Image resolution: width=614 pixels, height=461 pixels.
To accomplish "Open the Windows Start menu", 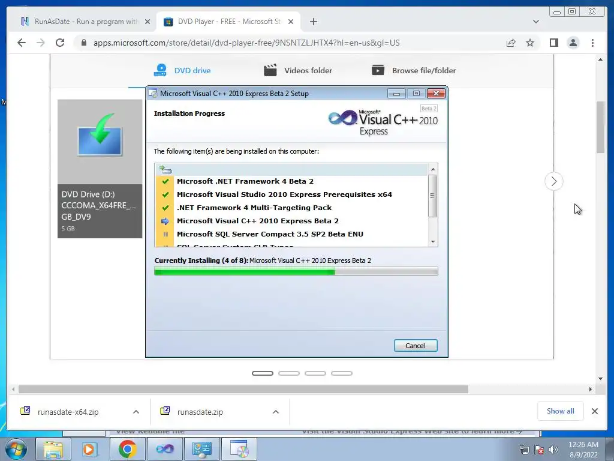I will (16, 450).
